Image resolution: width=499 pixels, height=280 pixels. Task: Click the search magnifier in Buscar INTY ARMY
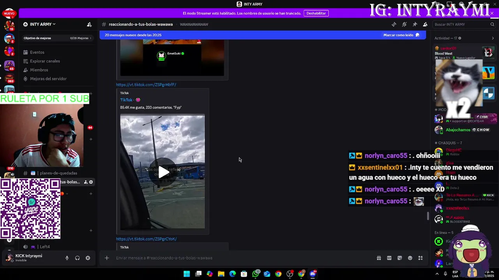click(492, 24)
